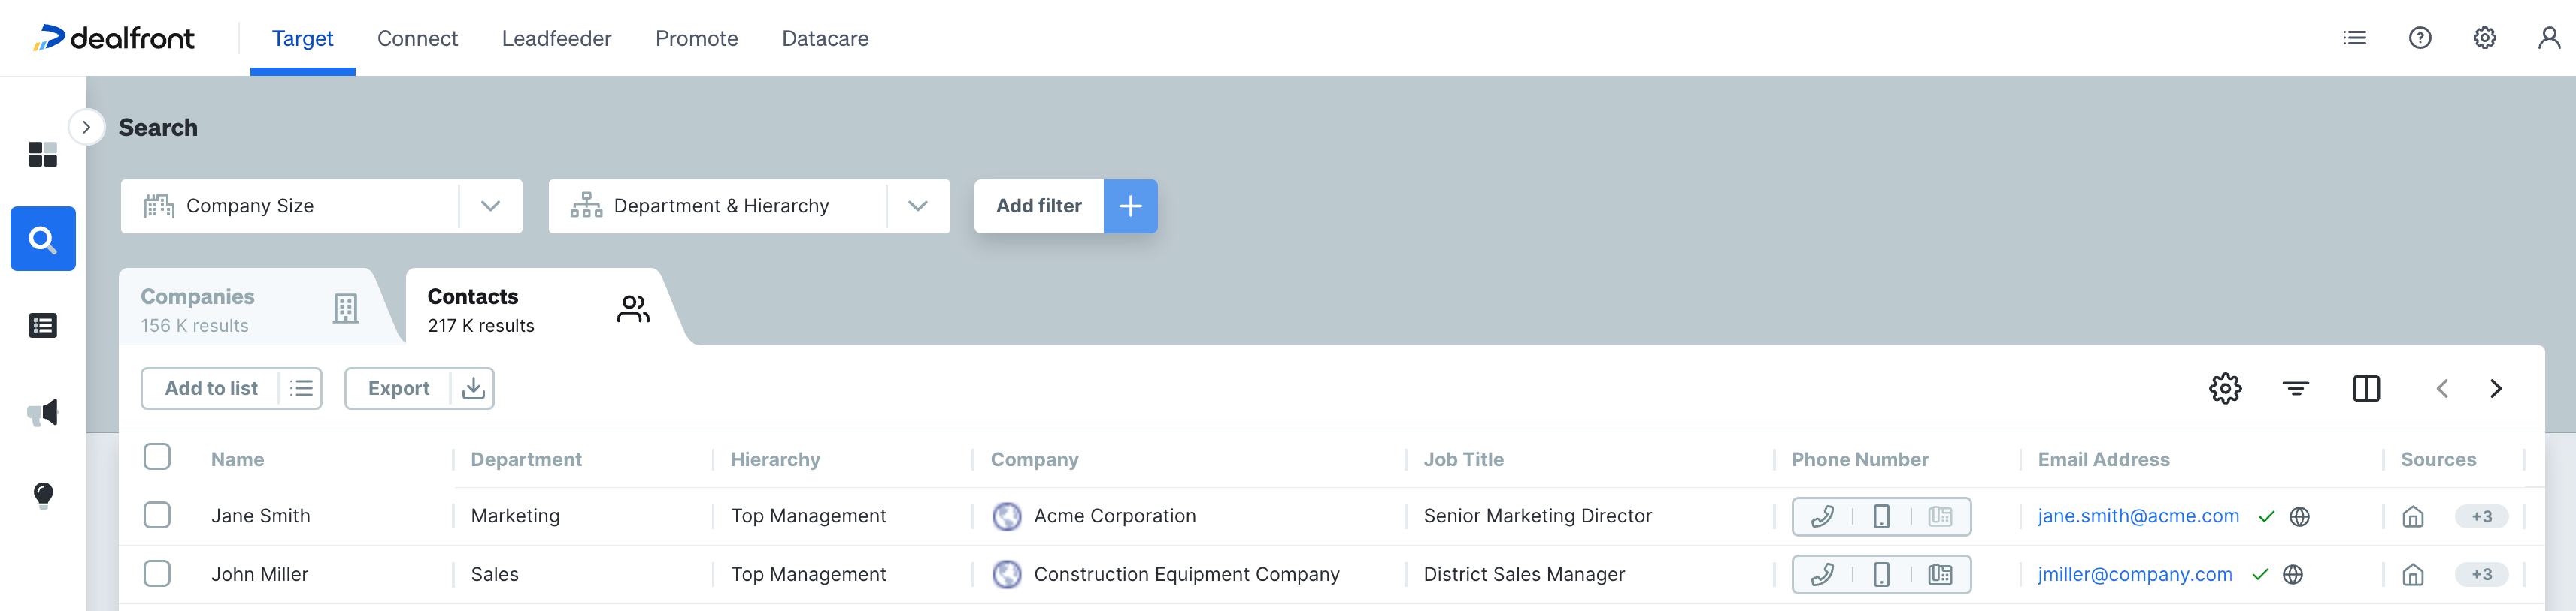Switch to the Leadfeeder tab

click(x=556, y=38)
